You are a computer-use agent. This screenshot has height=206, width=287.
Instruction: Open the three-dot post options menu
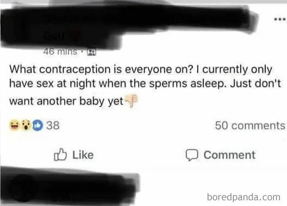(278, 20)
